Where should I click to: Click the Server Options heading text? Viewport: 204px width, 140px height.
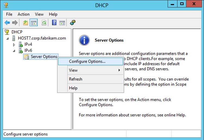[x=109, y=40]
